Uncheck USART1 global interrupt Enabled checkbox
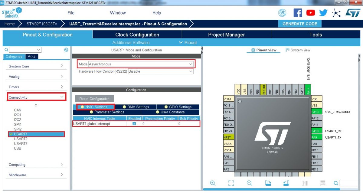Viewport: 363px width, 193px height. tap(134, 124)
